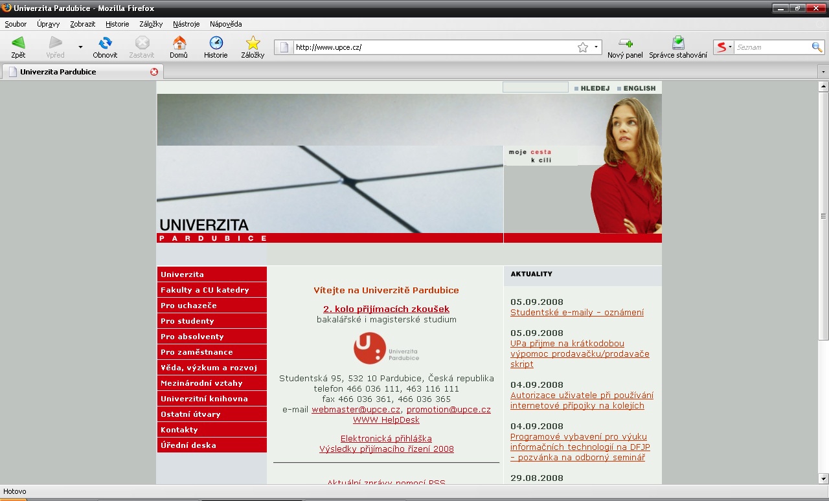Open the list all tabs dropdown
Viewport: 829px width, 501px height.
[823, 72]
